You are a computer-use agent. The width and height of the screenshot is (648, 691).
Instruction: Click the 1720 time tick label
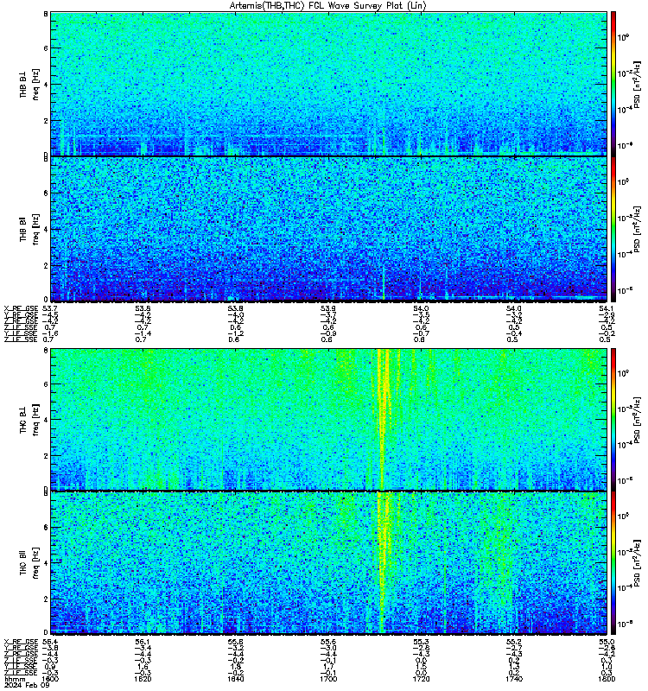pyautogui.click(x=421, y=679)
